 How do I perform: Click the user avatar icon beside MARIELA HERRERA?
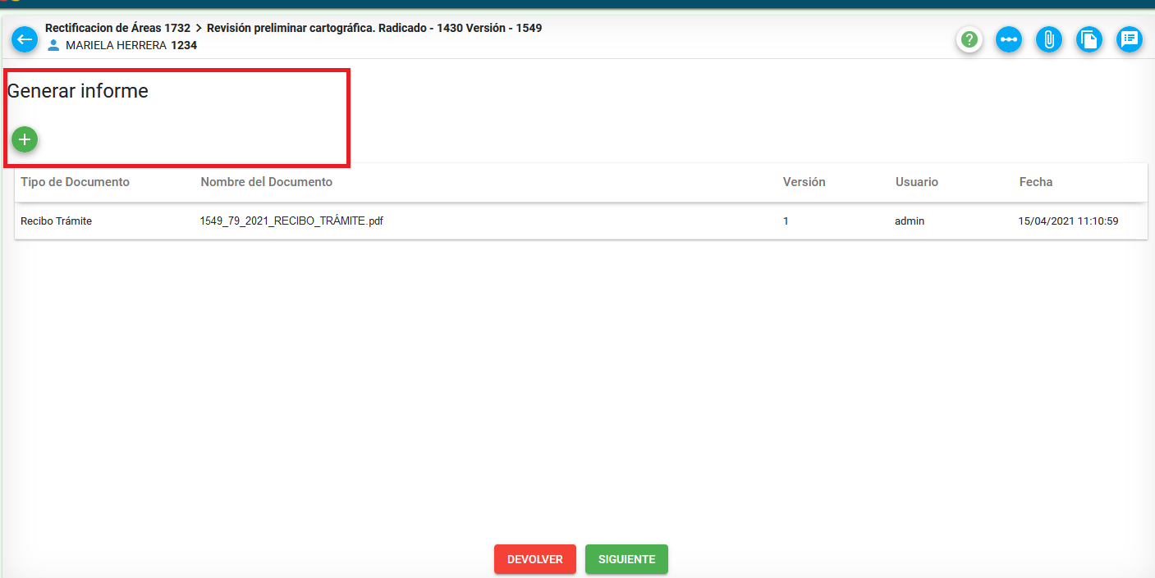pyautogui.click(x=54, y=45)
